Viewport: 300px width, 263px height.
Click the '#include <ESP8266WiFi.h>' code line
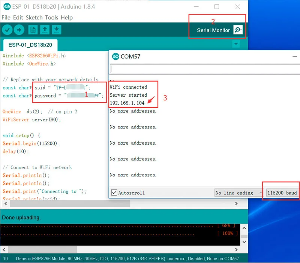coord(34,55)
